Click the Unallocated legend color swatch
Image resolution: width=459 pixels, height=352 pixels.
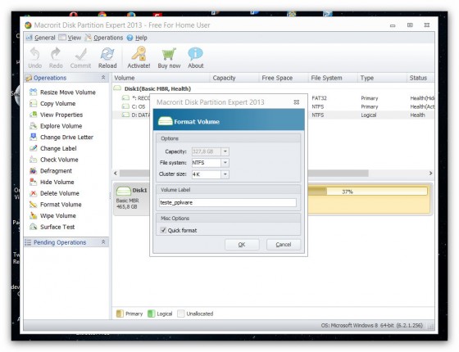[181, 314]
